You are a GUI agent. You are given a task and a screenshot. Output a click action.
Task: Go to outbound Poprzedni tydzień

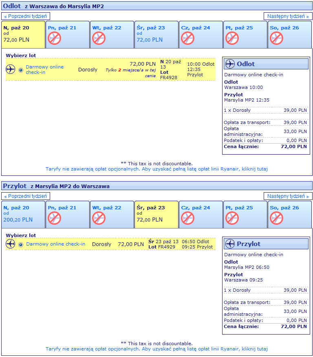click(26, 16)
